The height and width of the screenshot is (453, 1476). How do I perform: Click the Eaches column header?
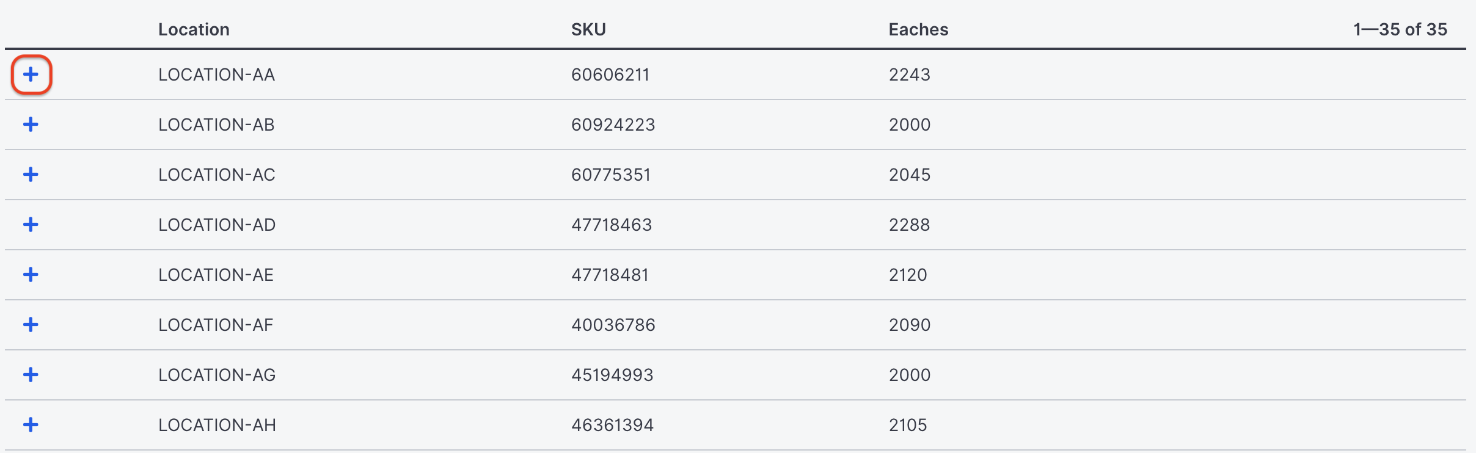tap(918, 29)
